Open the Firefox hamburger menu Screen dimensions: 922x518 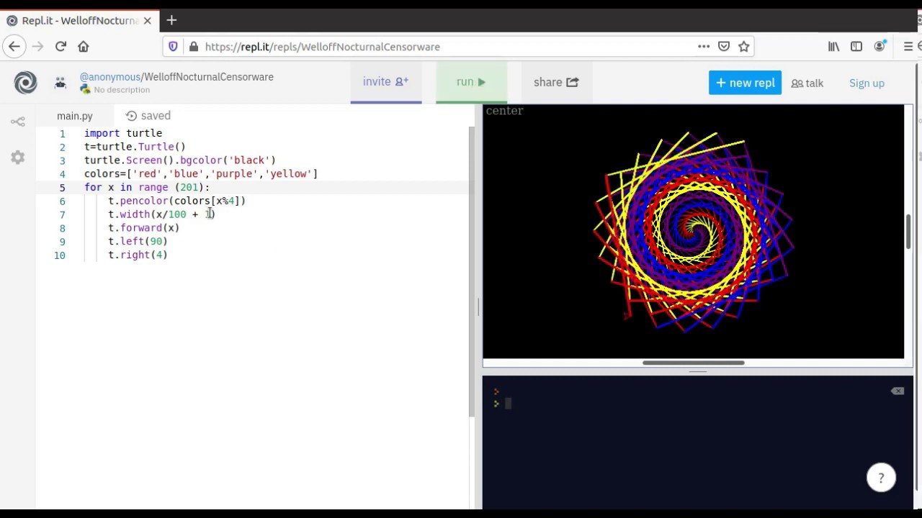pyautogui.click(x=908, y=47)
